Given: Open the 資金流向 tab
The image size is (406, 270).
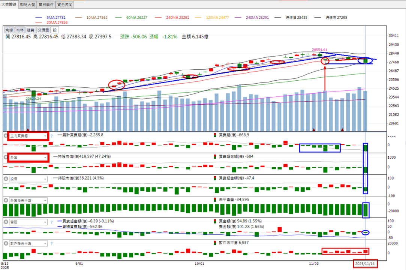Looking at the screenshot, I should point(65,4).
